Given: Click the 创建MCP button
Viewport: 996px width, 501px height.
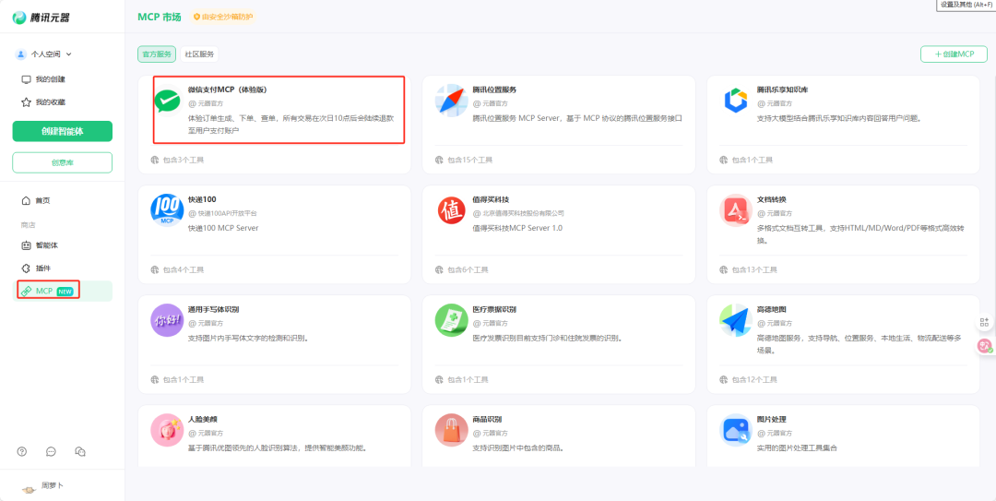Looking at the screenshot, I should click(954, 54).
